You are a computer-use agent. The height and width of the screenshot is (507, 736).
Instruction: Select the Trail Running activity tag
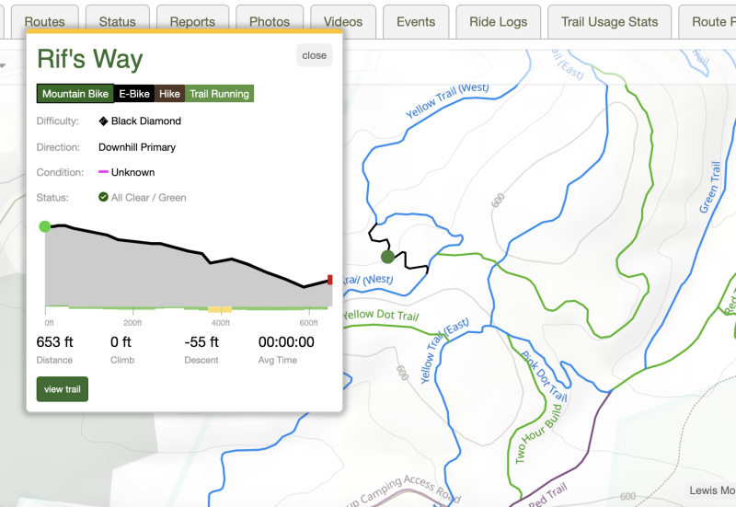(x=219, y=94)
